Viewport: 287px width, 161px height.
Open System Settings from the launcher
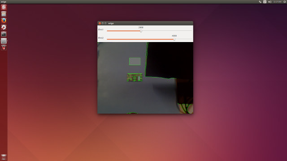click(x=4, y=27)
